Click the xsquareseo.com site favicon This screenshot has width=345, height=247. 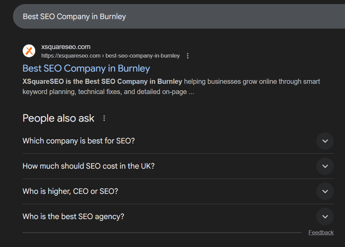(29, 50)
